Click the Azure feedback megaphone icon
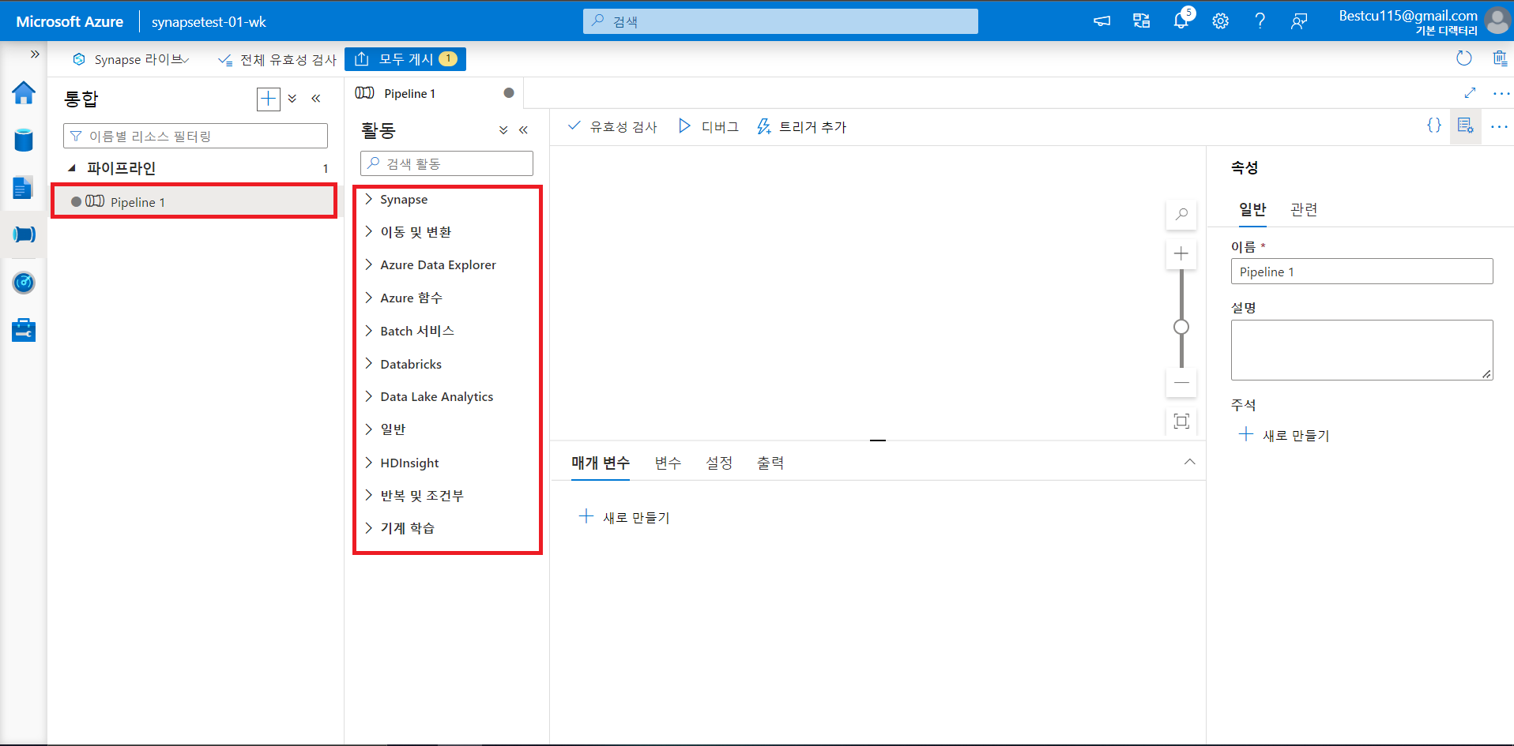1514x746 pixels. click(x=1102, y=21)
